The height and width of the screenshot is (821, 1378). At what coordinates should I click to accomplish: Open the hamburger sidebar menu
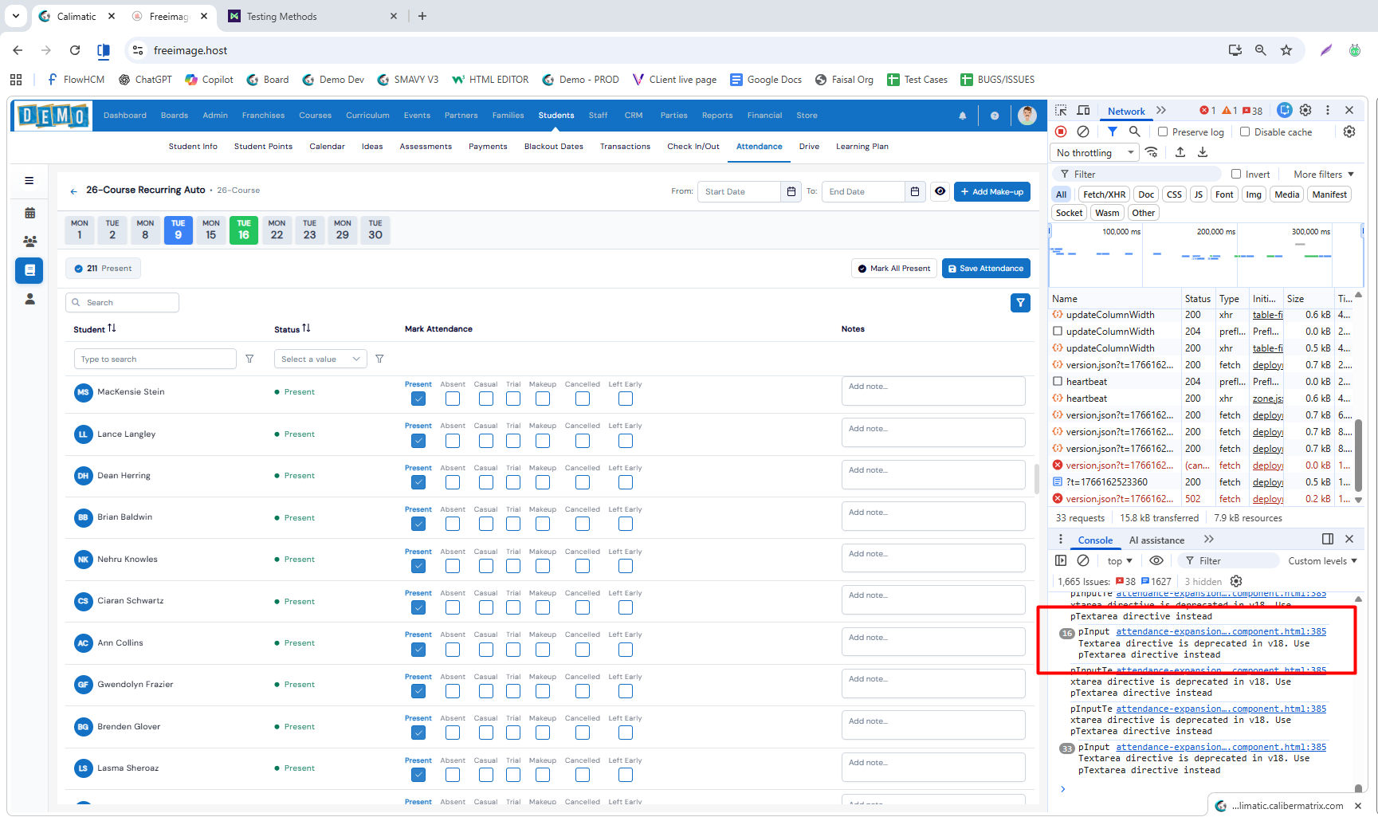[x=29, y=181]
